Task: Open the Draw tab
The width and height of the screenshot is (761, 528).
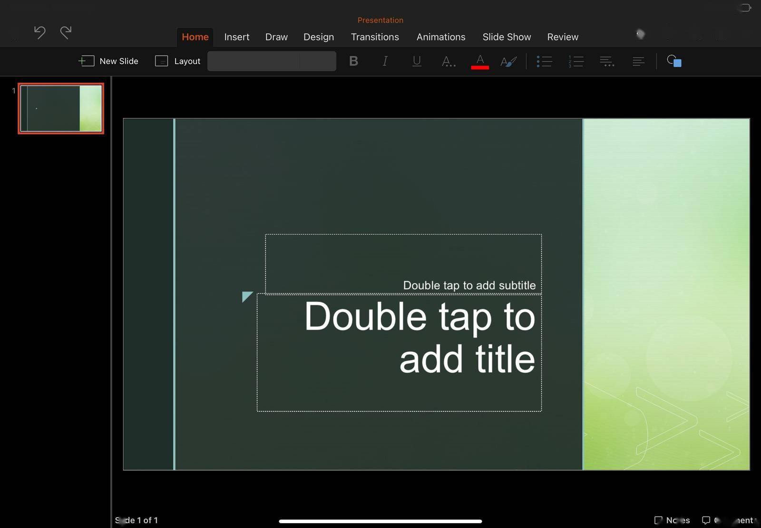Action: 276,37
